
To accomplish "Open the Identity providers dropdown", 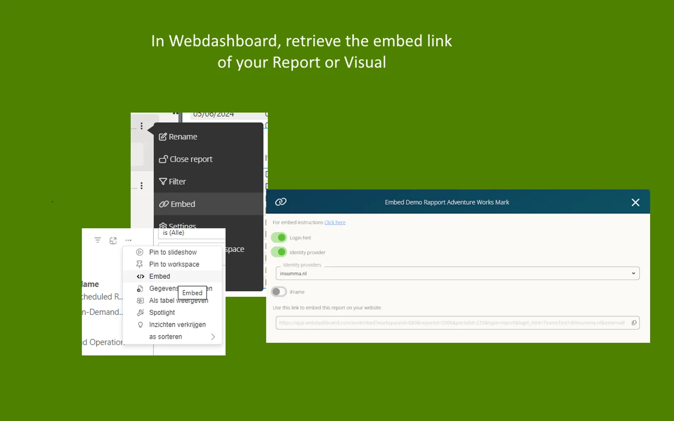I will coord(457,273).
